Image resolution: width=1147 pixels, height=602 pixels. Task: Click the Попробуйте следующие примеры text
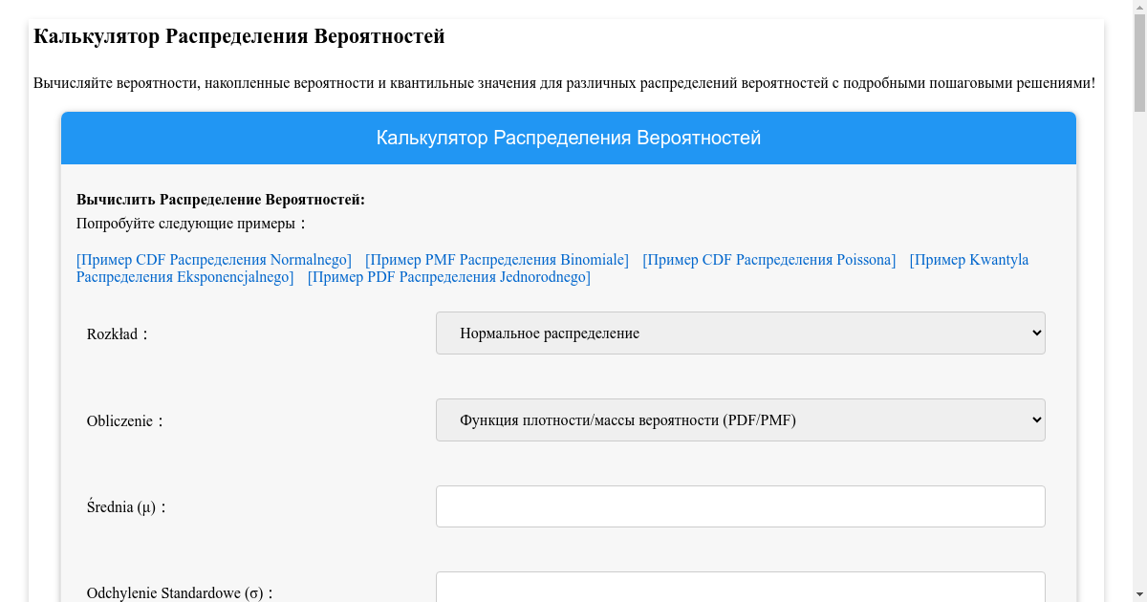[x=191, y=224]
